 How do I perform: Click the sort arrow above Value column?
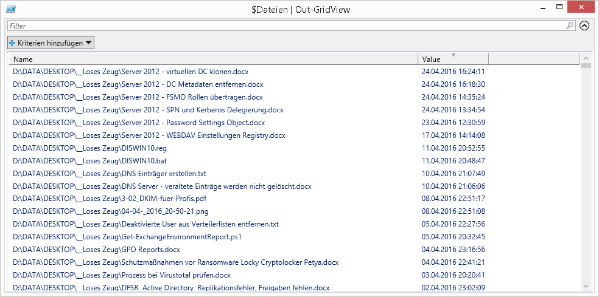pos(453,55)
